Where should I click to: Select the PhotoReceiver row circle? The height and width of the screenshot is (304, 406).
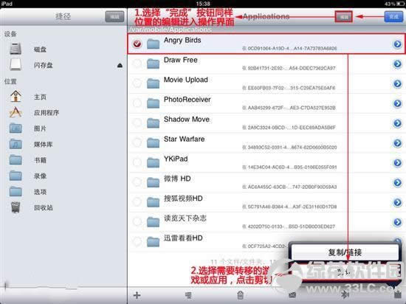point(137,103)
